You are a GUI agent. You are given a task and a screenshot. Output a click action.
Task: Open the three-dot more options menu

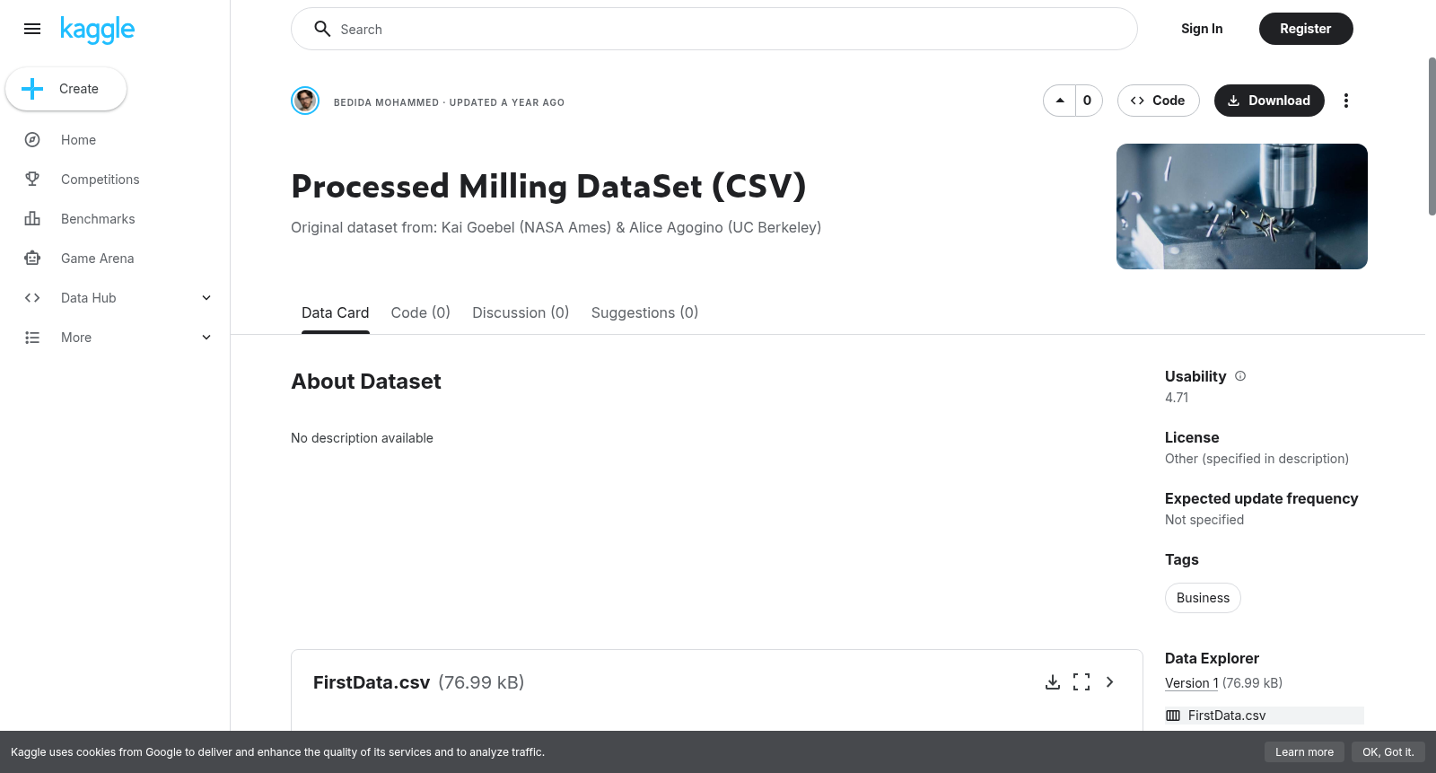1345,101
